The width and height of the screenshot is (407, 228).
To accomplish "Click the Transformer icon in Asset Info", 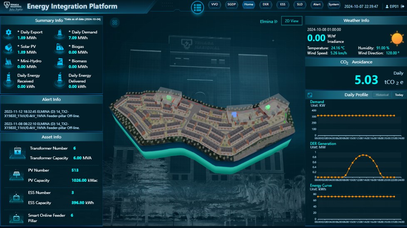I will 17,153.
